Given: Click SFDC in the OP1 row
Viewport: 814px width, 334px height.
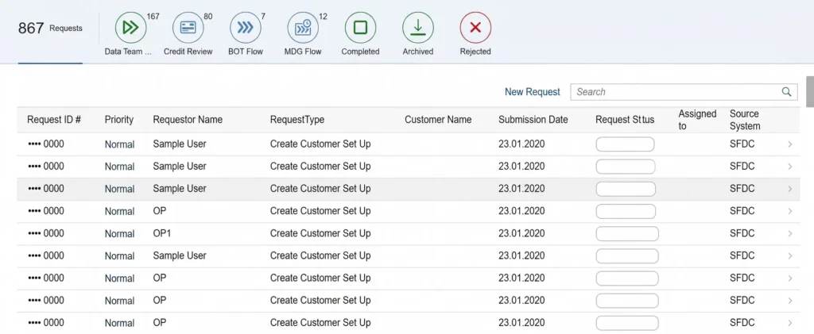Looking at the screenshot, I should pyautogui.click(x=742, y=233).
